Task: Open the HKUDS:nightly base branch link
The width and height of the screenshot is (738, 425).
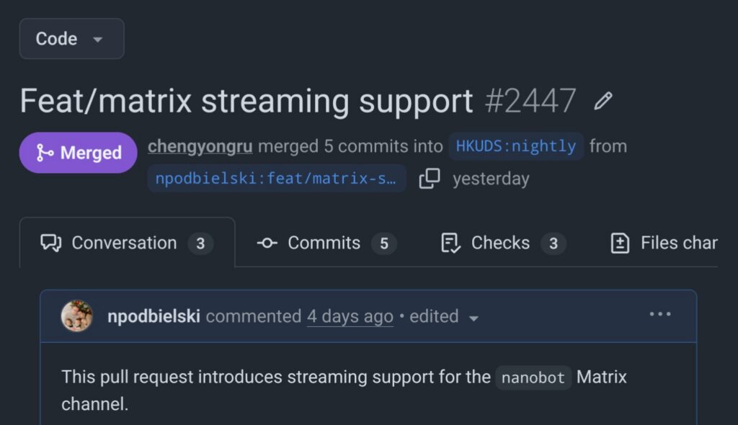Action: [516, 146]
